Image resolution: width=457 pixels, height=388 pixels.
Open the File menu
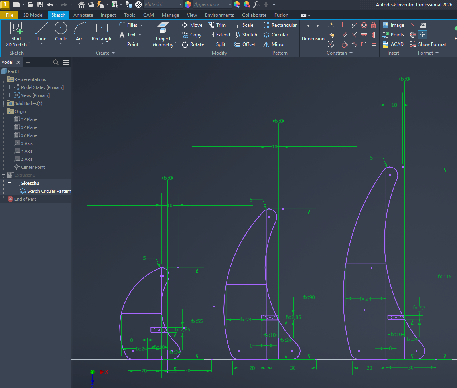[x=9, y=15]
